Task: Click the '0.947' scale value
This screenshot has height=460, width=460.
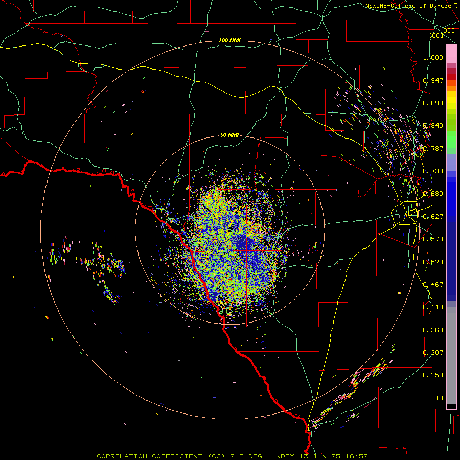Action: click(x=433, y=80)
